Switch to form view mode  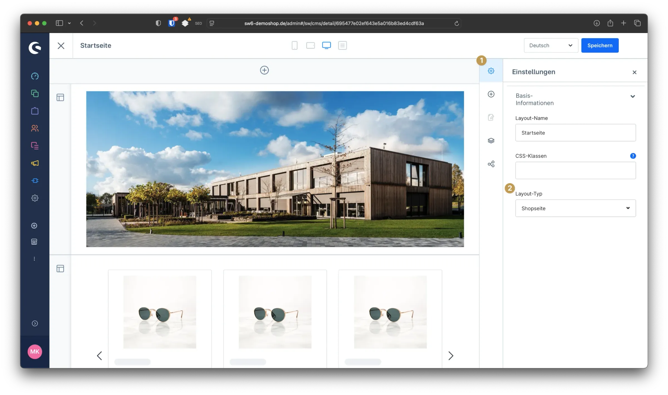click(342, 45)
